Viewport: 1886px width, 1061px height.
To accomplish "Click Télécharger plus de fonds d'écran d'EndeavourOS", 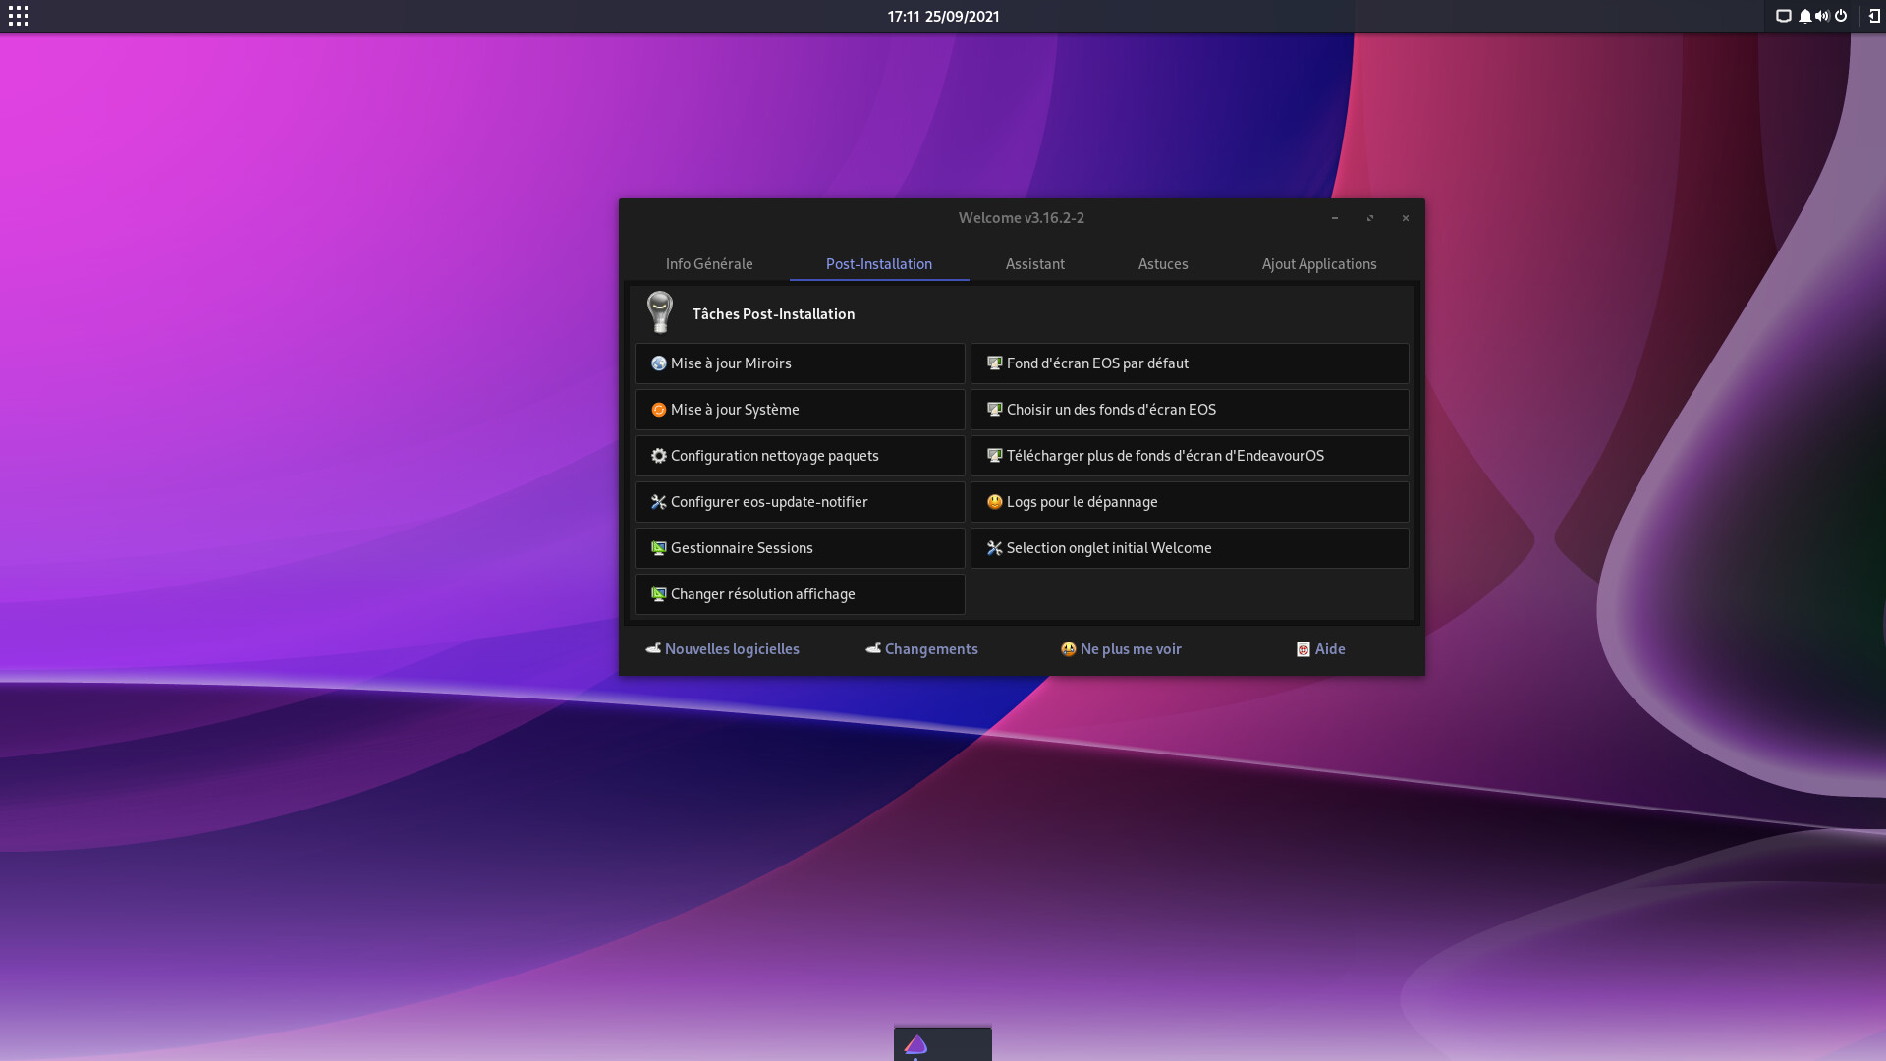I will click(1190, 456).
